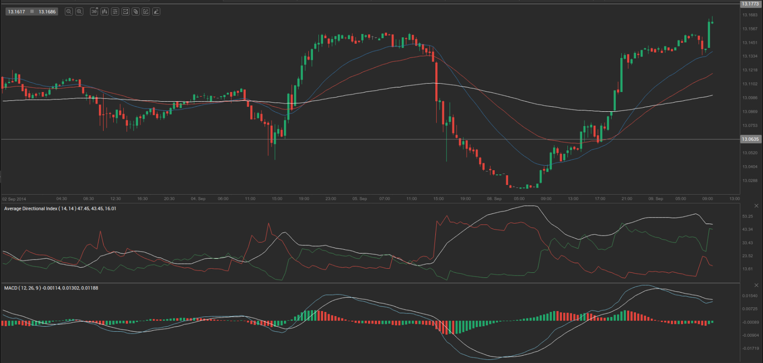The height and width of the screenshot is (363, 763).
Task: Open the chart settings sliders icon
Action: [115, 12]
